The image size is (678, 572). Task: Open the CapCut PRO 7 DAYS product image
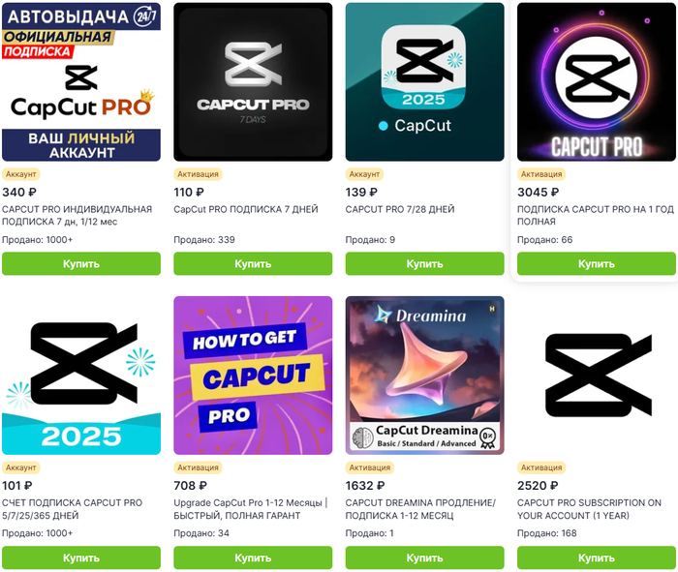[253, 82]
